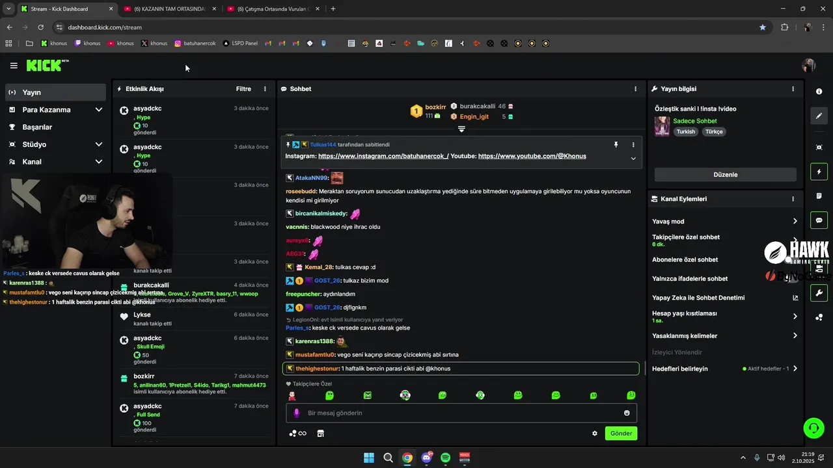Click the Düzenle button
833x468 pixels.
(725, 175)
